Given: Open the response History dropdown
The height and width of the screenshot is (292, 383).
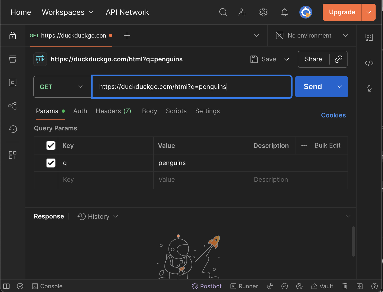Looking at the screenshot, I should pyautogui.click(x=98, y=216).
